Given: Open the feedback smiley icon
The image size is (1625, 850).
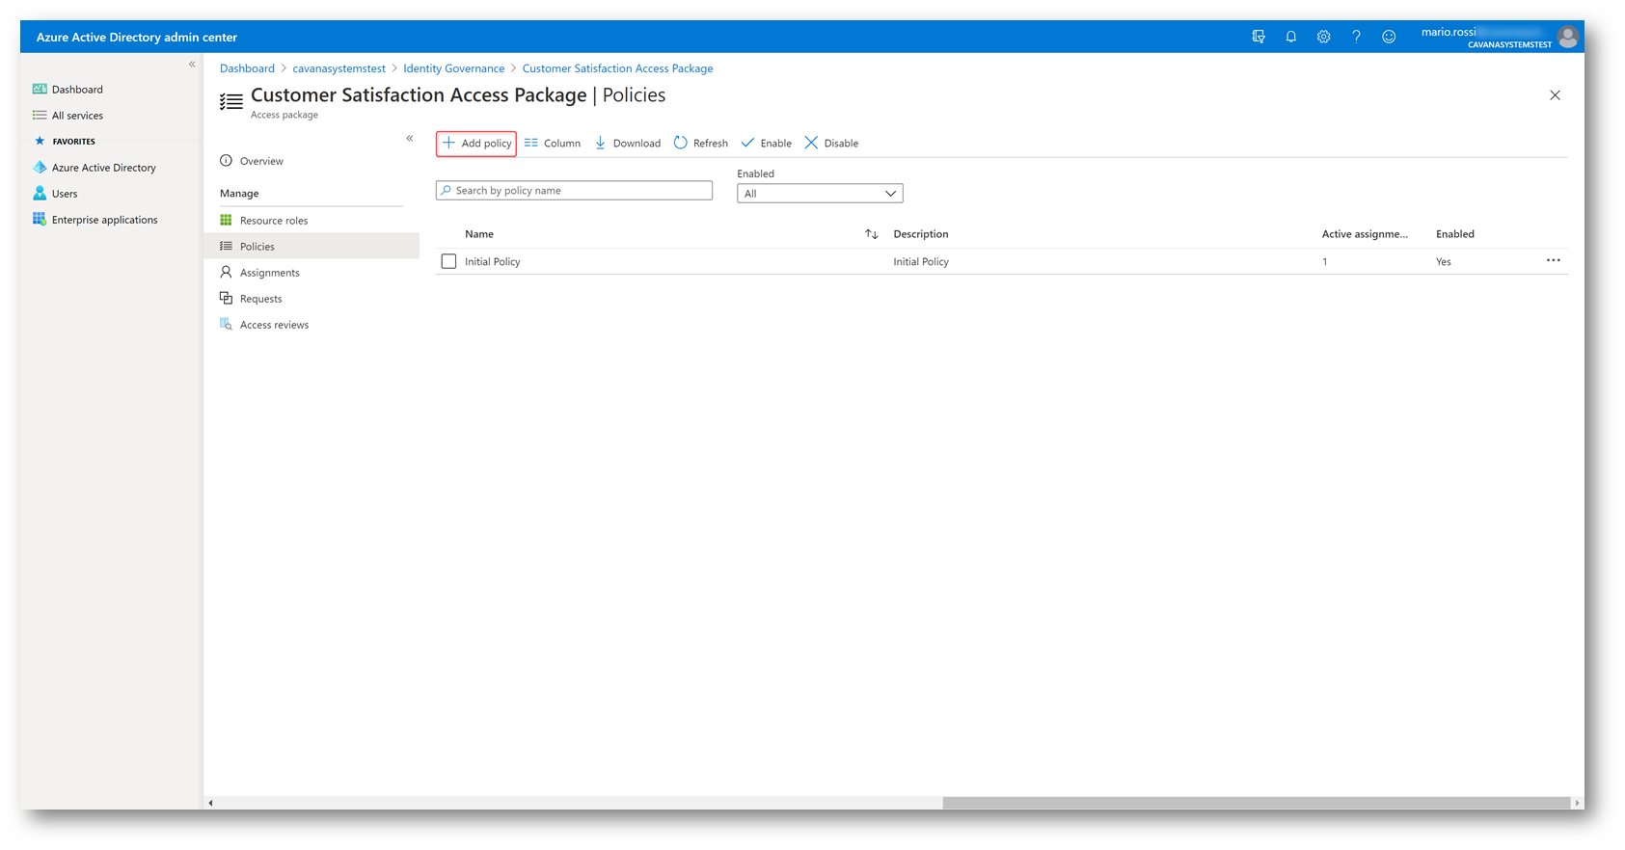Looking at the screenshot, I should (x=1389, y=37).
